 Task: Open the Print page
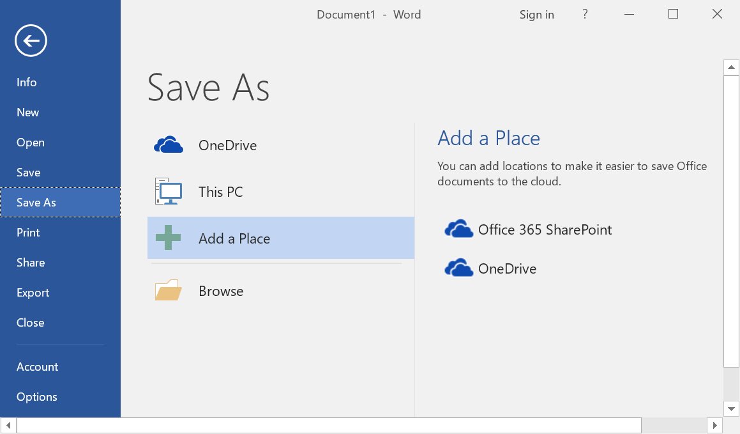(61, 233)
